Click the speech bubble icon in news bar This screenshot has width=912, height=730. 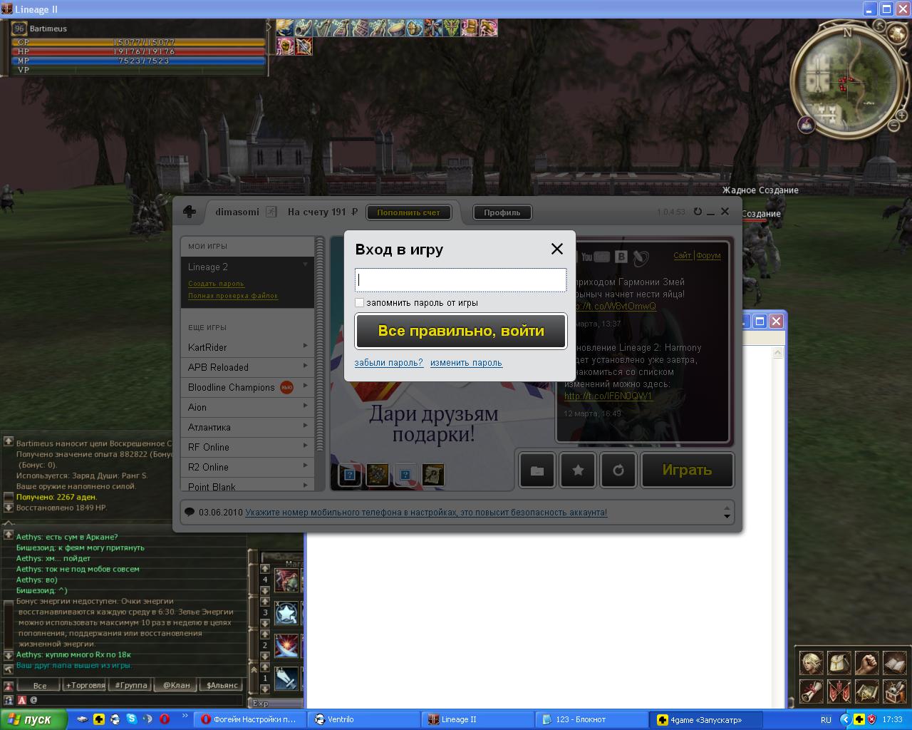[x=190, y=513]
